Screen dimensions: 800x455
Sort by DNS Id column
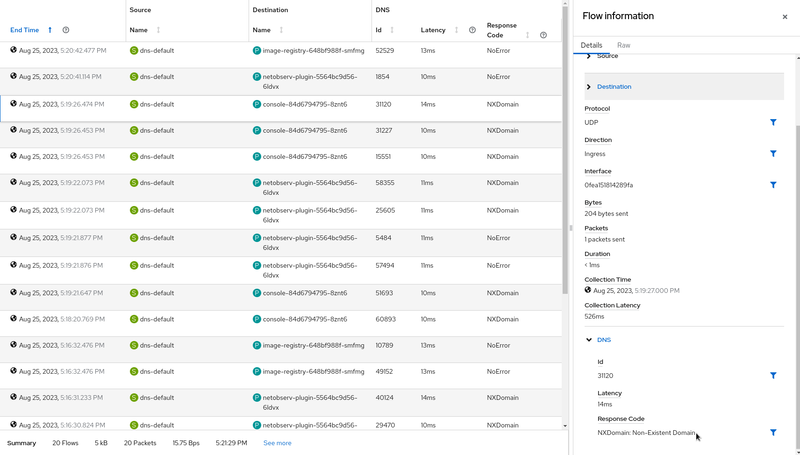pos(392,30)
